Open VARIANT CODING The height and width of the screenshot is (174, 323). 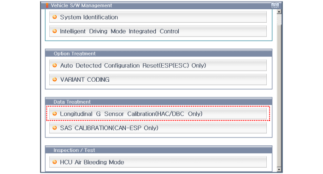click(158, 79)
